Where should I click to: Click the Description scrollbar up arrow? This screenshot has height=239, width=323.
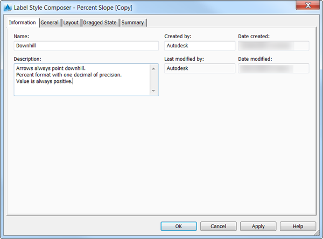(153, 68)
